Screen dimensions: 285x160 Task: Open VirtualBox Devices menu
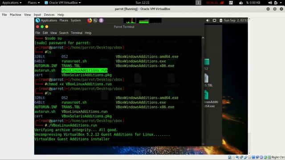(49, 15)
